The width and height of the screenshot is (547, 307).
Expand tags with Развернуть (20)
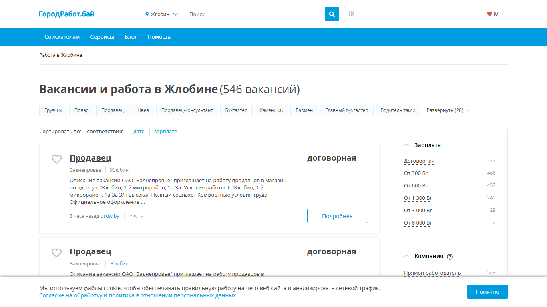[x=448, y=110]
